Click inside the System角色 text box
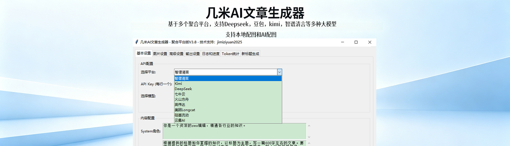The width and height of the screenshot is (510, 146). tap(235, 131)
